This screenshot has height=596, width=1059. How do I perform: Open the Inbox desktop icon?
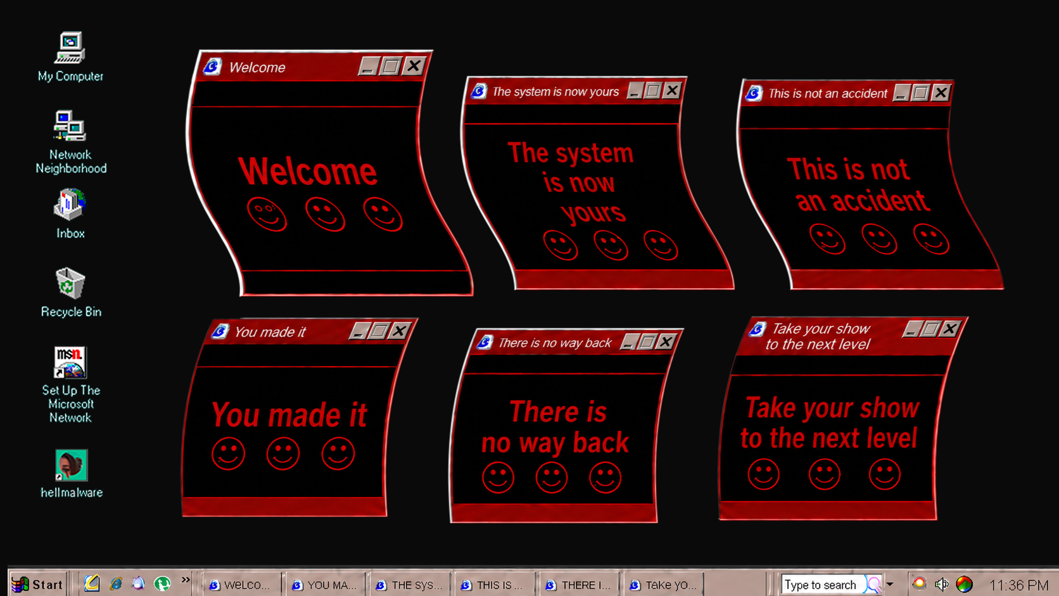point(70,214)
